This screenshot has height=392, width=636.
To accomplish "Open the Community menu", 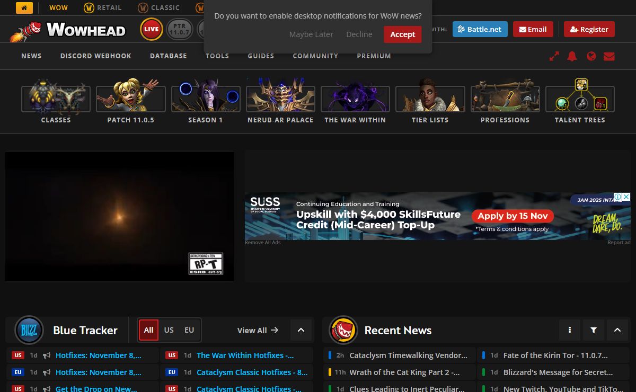I will [315, 56].
